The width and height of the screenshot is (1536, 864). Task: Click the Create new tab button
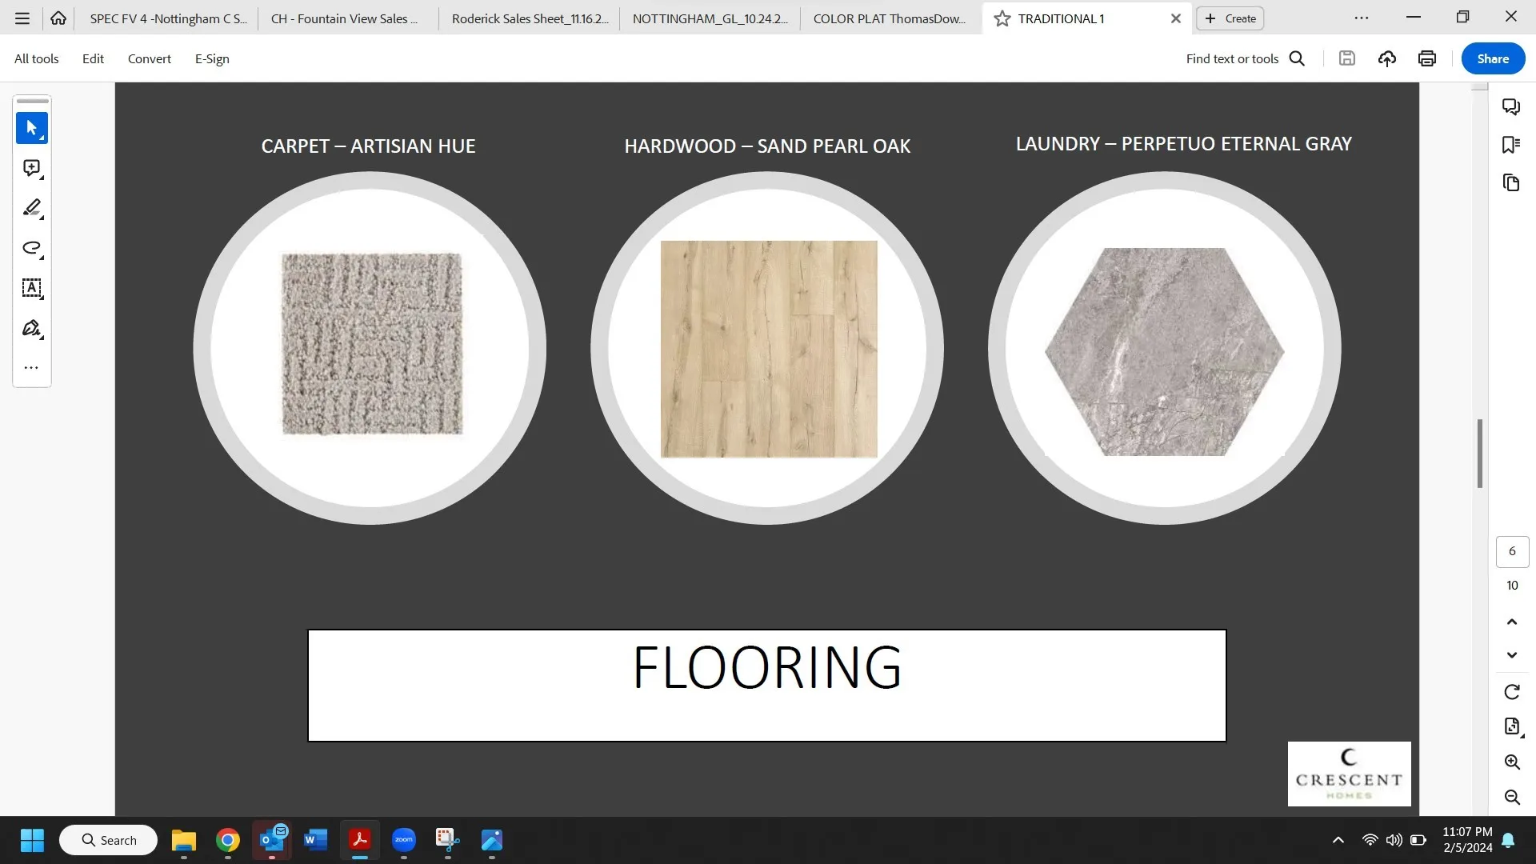(x=1230, y=18)
